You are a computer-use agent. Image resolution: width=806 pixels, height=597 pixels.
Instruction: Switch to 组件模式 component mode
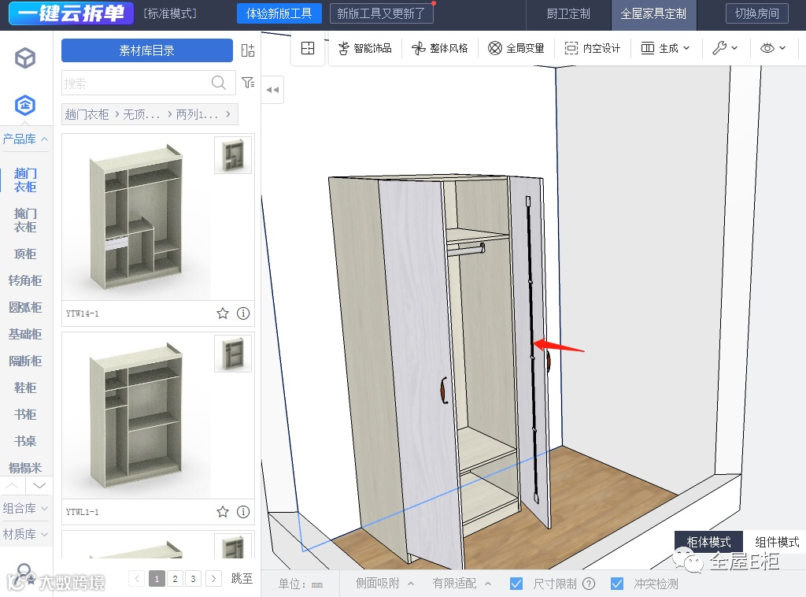[x=777, y=541]
